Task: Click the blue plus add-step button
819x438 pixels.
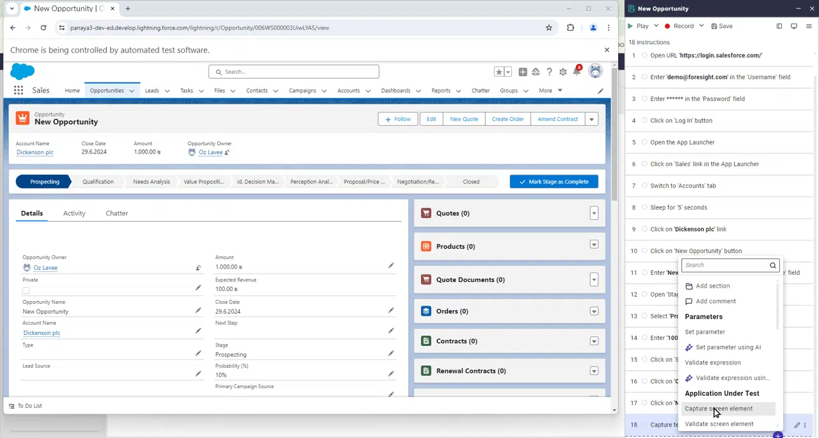Action: 777,435
